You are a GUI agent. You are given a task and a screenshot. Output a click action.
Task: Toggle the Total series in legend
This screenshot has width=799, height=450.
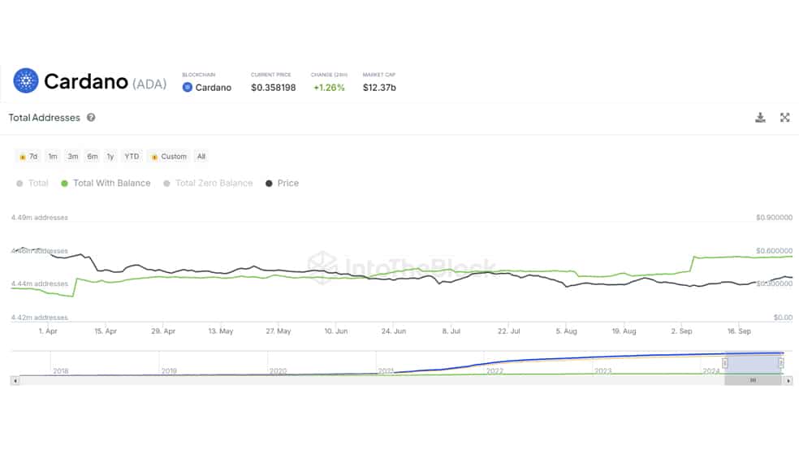click(32, 184)
